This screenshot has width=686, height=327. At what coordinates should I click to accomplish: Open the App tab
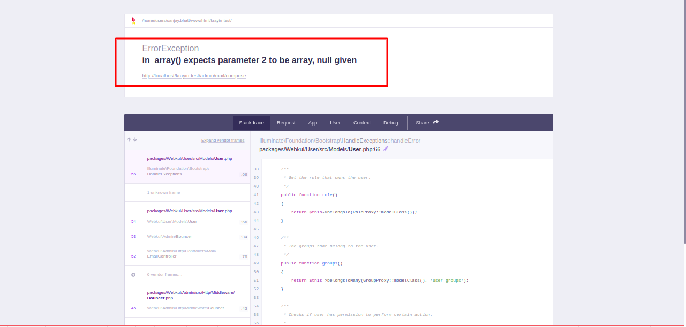pyautogui.click(x=313, y=123)
